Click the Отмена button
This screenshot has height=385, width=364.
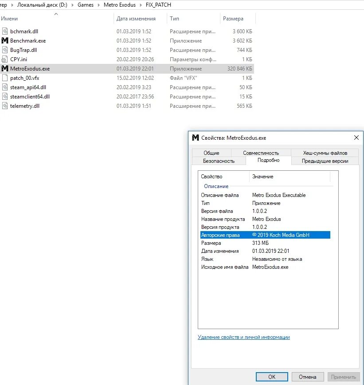click(x=308, y=377)
